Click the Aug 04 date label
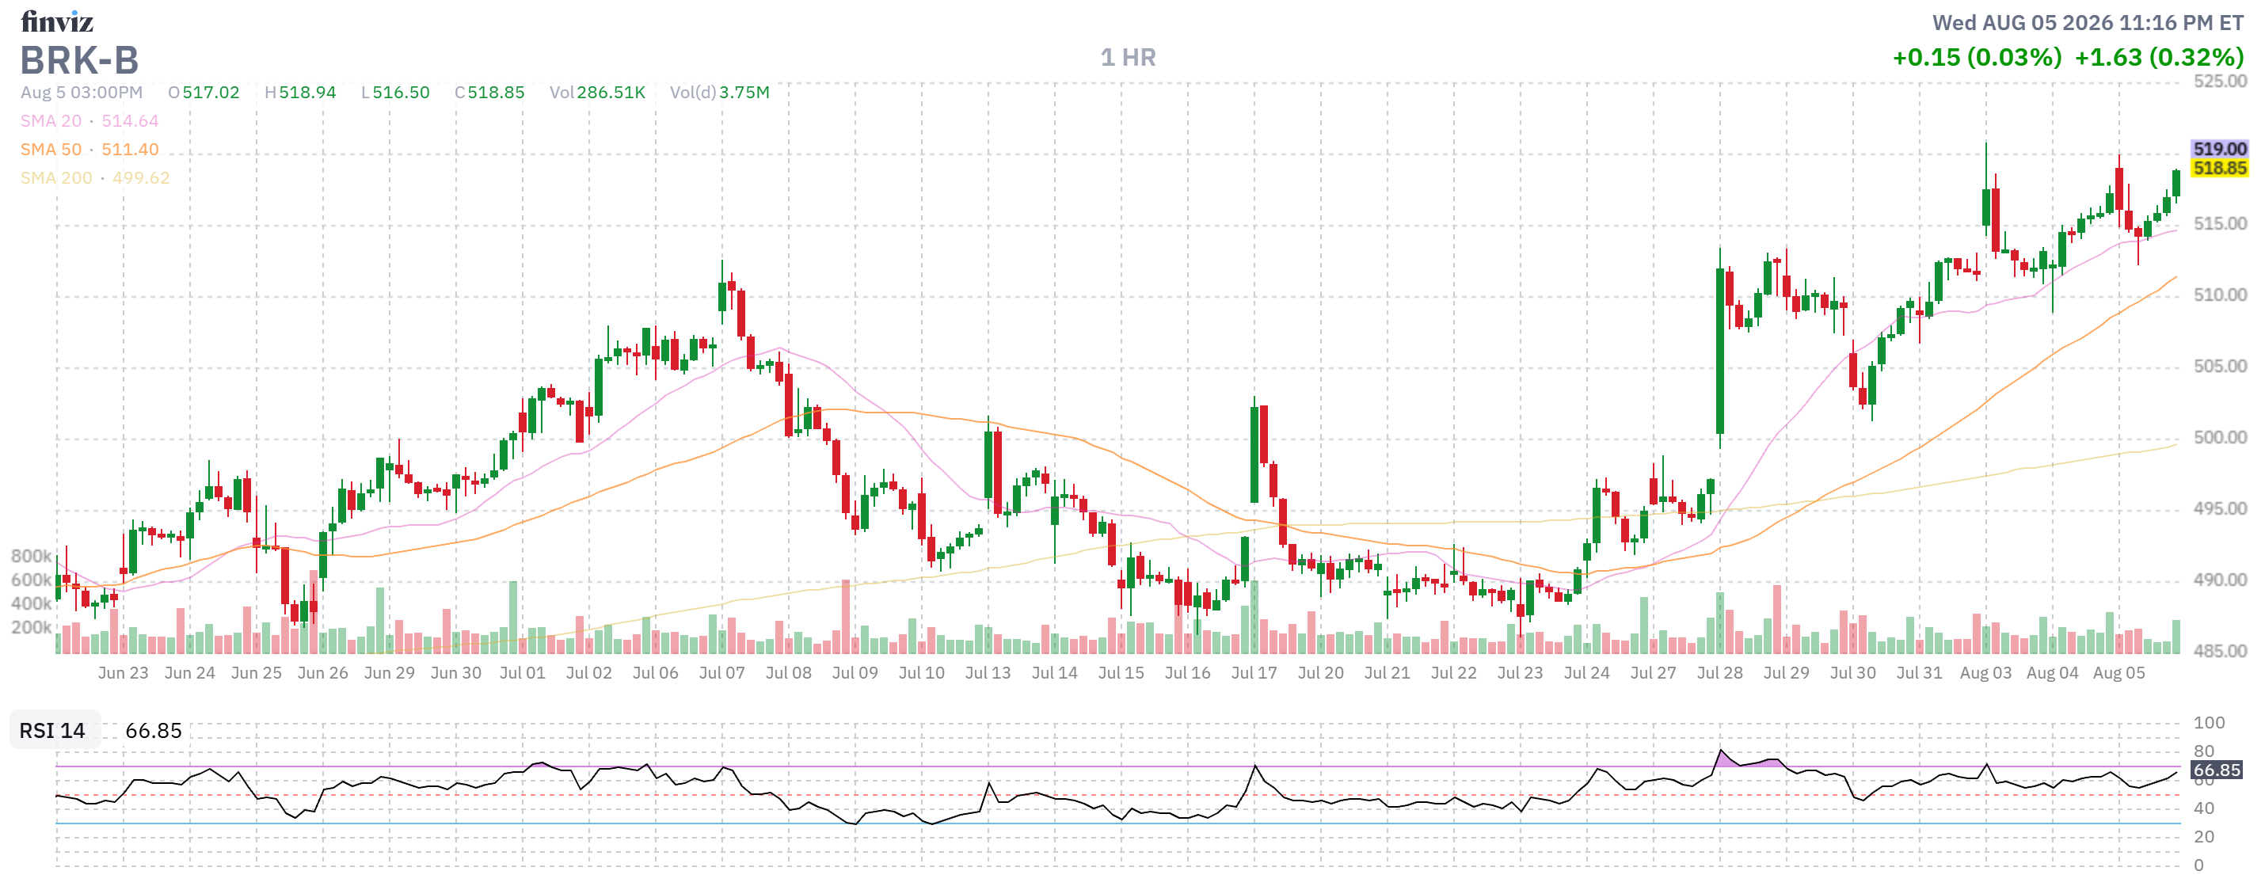Image resolution: width=2265 pixels, height=890 pixels. coord(2052,674)
